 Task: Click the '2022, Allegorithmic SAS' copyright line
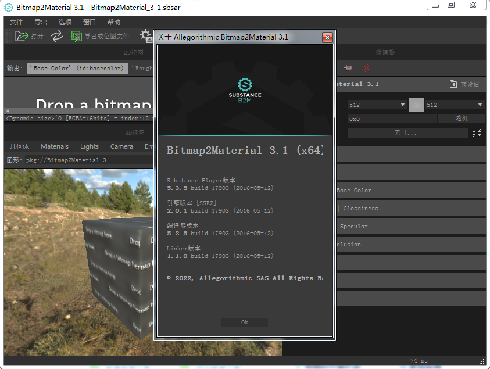245,278
